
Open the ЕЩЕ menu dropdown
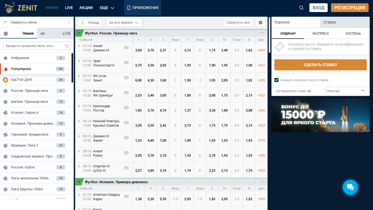click(107, 8)
